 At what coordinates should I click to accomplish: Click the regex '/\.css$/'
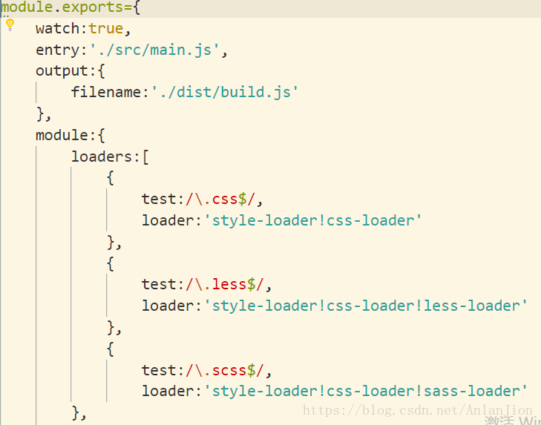pyautogui.click(x=220, y=200)
